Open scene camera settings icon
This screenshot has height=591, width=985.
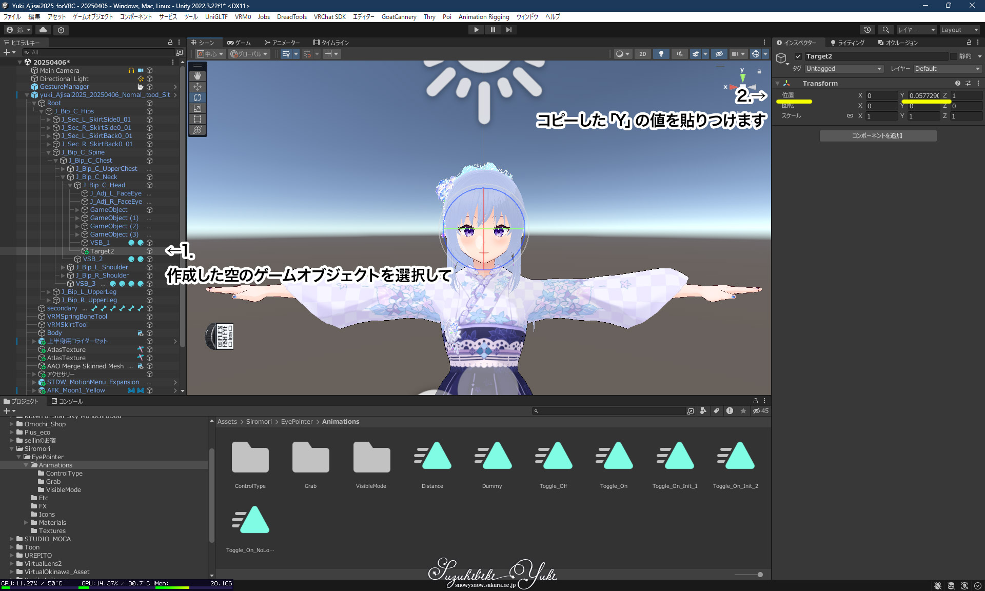coord(735,54)
